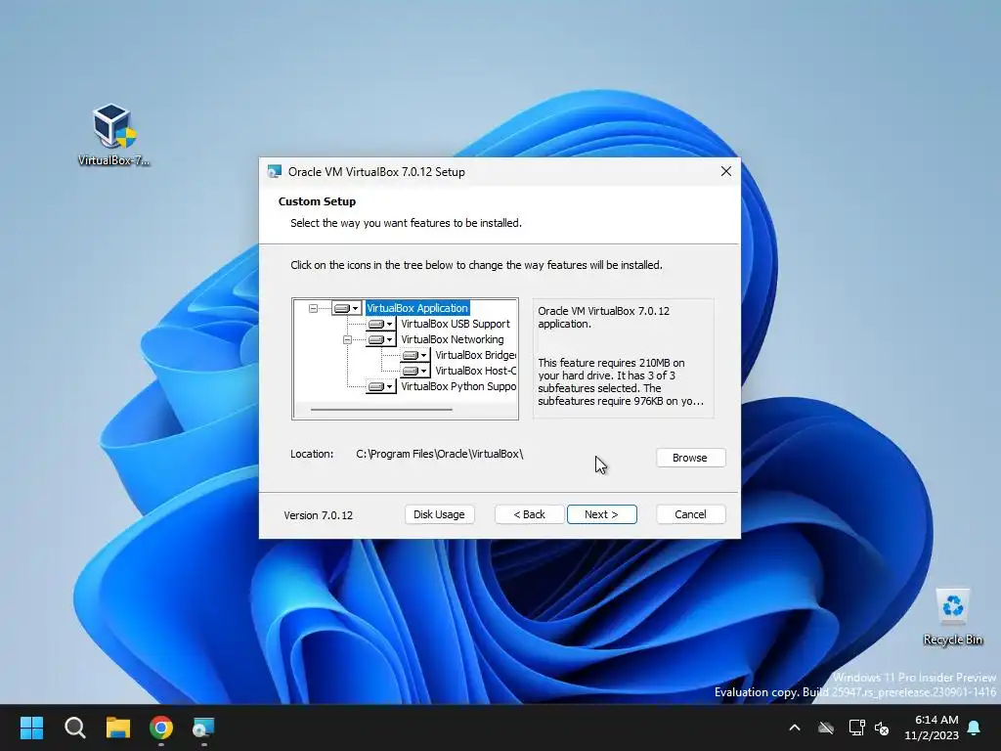Go to previous step with Back button
1001x751 pixels.
click(529, 514)
